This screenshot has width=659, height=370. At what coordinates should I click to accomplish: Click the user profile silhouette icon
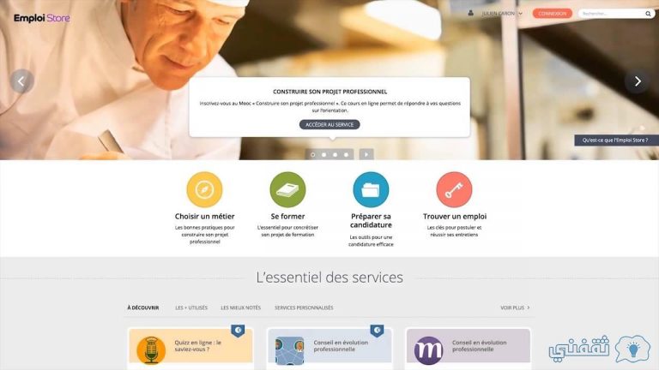pyautogui.click(x=471, y=13)
